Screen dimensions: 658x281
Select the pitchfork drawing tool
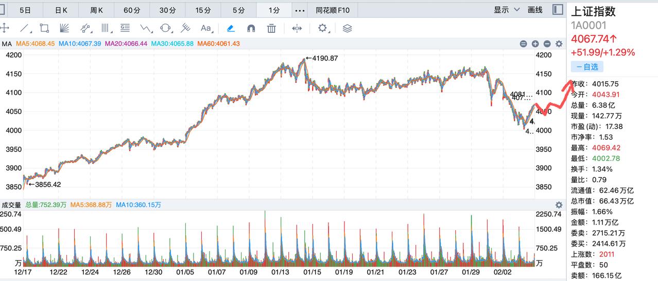point(185,28)
